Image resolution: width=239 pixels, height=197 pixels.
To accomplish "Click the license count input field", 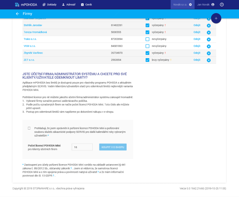I will [82, 147].
